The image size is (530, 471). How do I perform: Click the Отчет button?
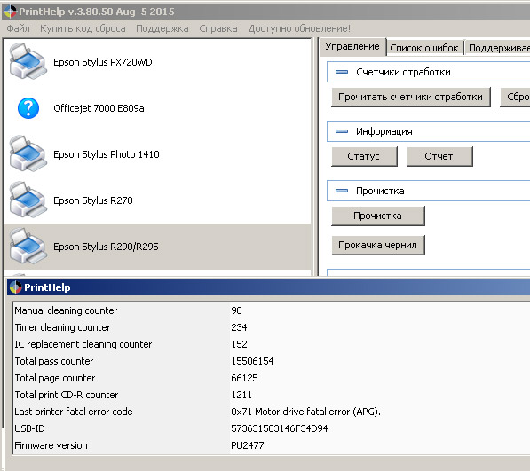(439, 156)
